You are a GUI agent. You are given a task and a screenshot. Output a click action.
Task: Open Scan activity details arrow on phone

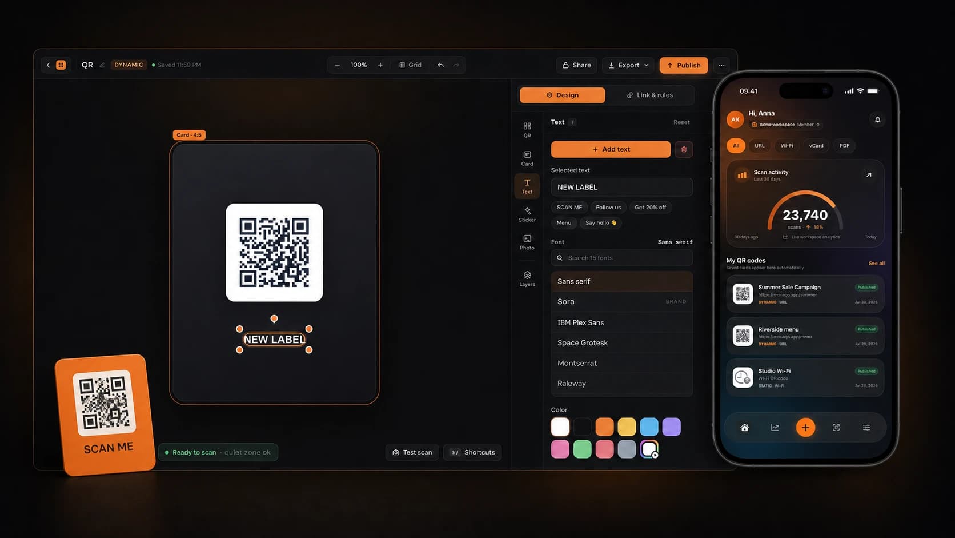[x=869, y=175]
